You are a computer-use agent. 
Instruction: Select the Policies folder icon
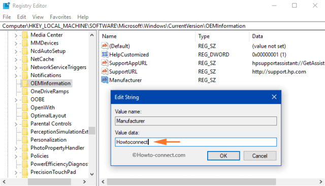(25, 156)
